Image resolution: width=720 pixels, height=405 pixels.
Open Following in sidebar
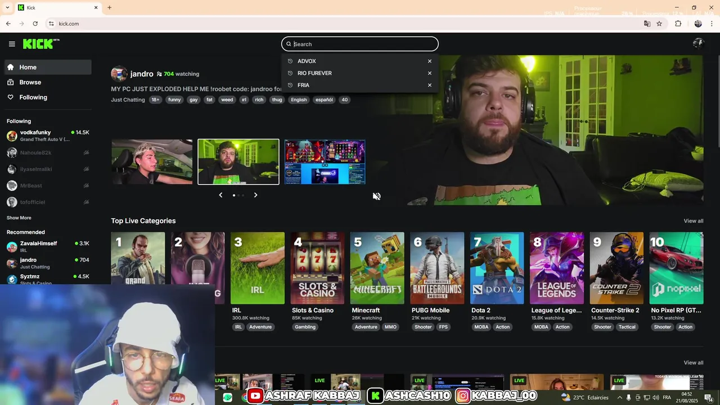48,97
